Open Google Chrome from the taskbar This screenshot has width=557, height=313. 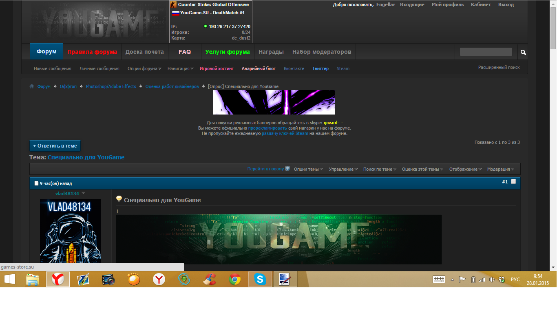(235, 280)
